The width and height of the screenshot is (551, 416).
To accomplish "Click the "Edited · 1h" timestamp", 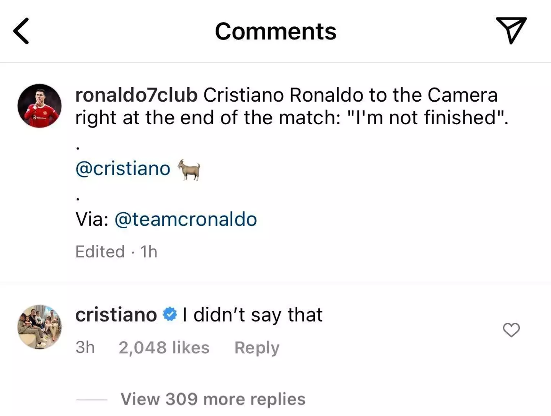I will pyautogui.click(x=116, y=252).
